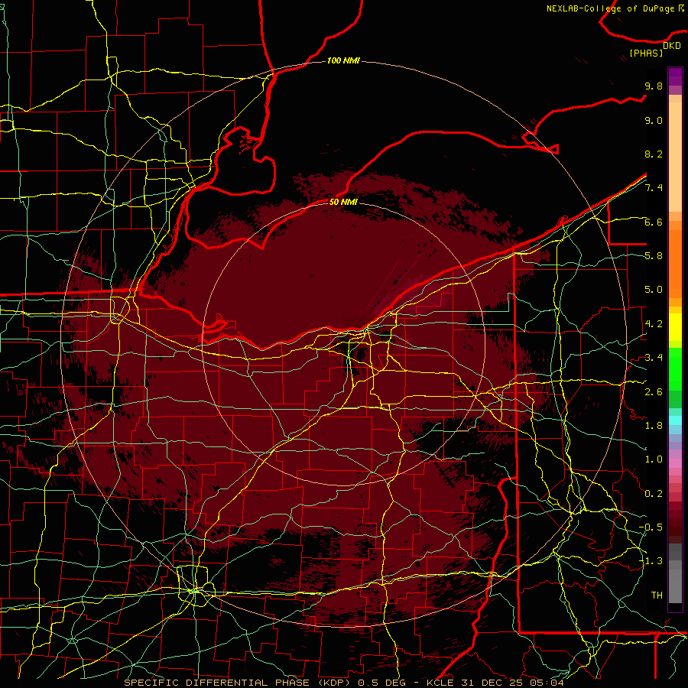Viewport: 688px width, 688px height.
Task: Click the 9.8 value on the color scale
Action: click(x=654, y=86)
